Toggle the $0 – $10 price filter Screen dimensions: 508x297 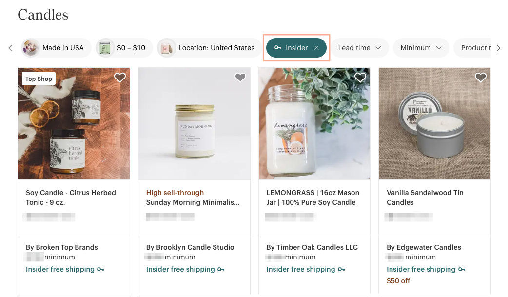pos(124,48)
